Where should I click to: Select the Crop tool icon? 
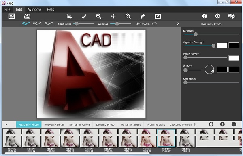point(69,16)
